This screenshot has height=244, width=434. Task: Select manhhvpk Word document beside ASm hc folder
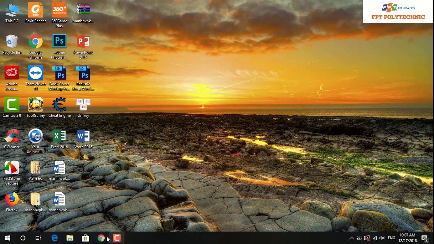(59, 171)
